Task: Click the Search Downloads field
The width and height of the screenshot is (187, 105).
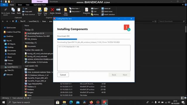Action: (x=172, y=21)
